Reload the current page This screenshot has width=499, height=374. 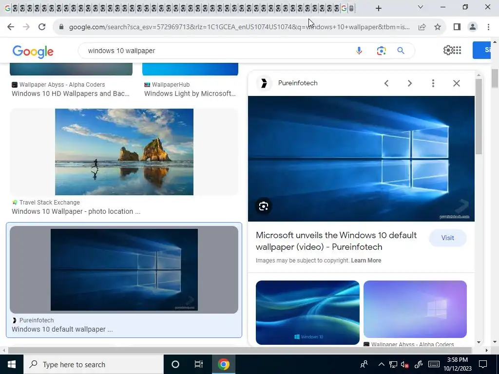click(x=42, y=27)
